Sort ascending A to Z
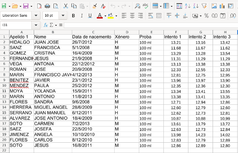The height and width of the screenshot is (153, 238). (188, 6)
